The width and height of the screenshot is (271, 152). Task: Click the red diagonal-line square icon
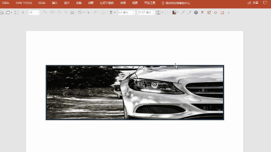(222, 12)
